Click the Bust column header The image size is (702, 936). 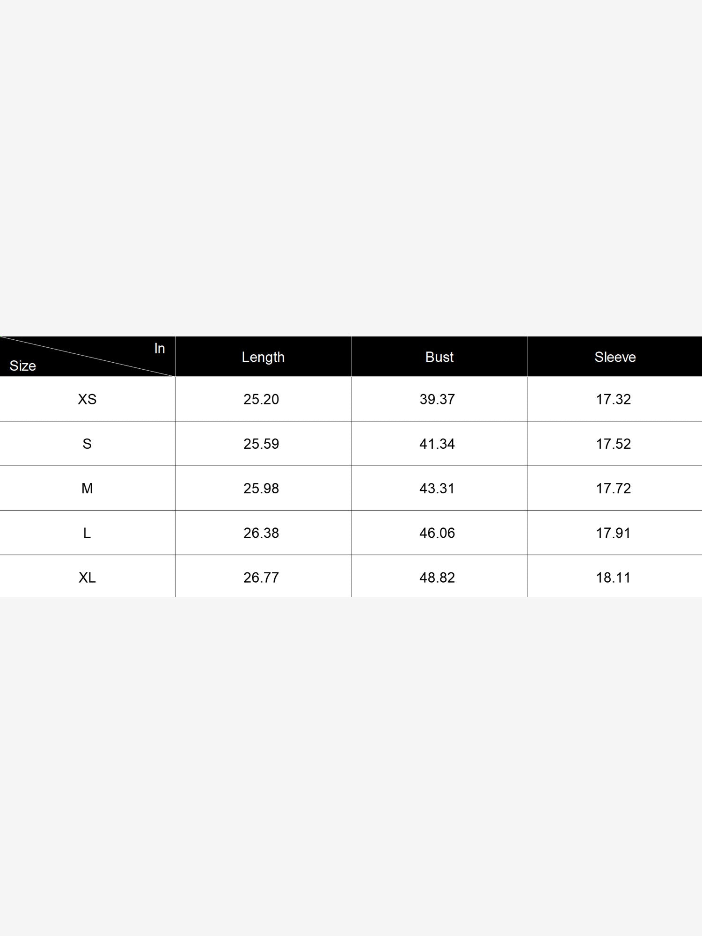[439, 357]
